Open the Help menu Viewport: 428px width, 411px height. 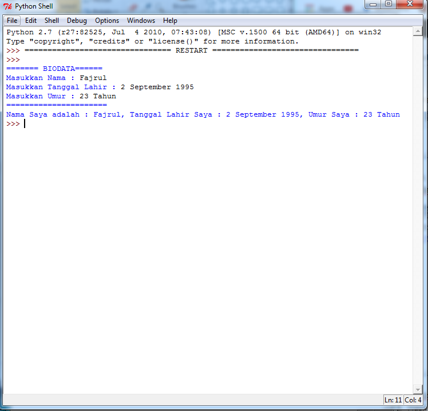click(170, 21)
